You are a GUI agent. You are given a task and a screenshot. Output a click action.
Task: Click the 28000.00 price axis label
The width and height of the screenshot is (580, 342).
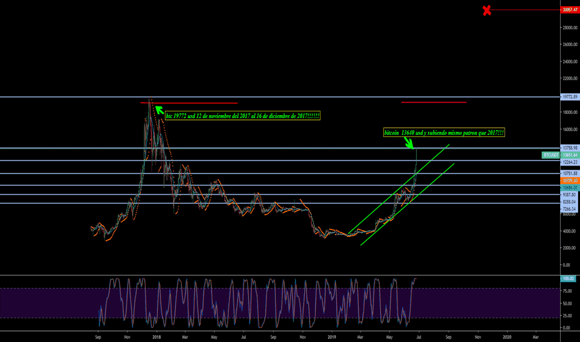[x=570, y=28]
